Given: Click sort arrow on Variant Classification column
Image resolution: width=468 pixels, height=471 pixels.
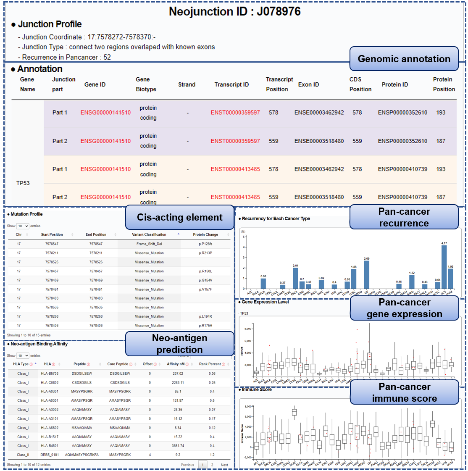Looking at the screenshot, I should pyautogui.click(x=179, y=234).
